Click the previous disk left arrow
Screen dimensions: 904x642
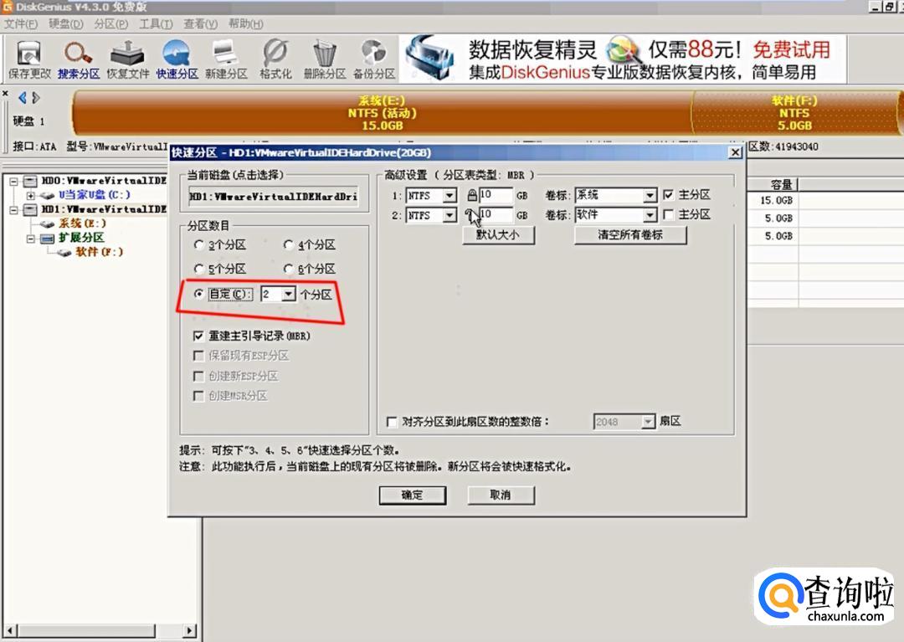[23, 98]
